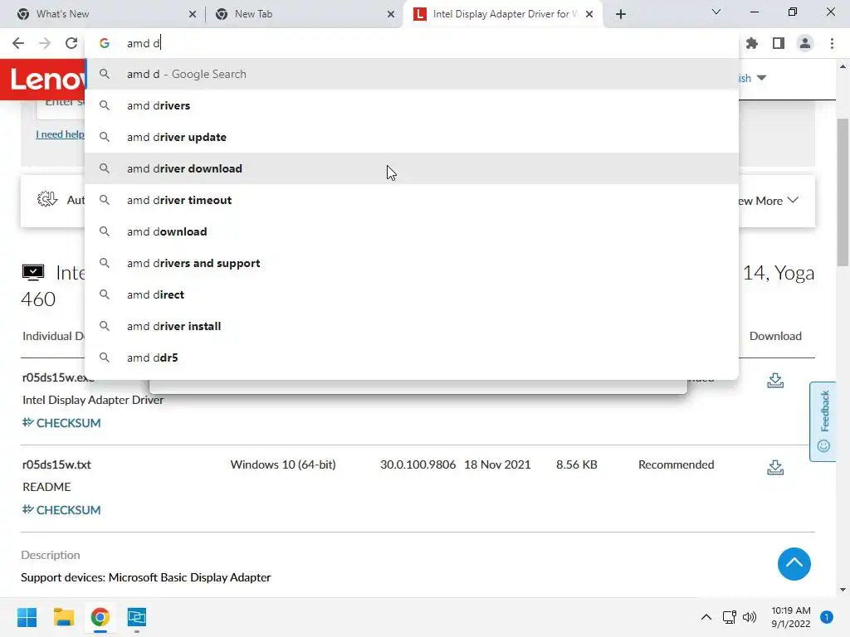Image resolution: width=850 pixels, height=637 pixels.
Task: Open the volume speaker tray icon
Action: coord(750,617)
